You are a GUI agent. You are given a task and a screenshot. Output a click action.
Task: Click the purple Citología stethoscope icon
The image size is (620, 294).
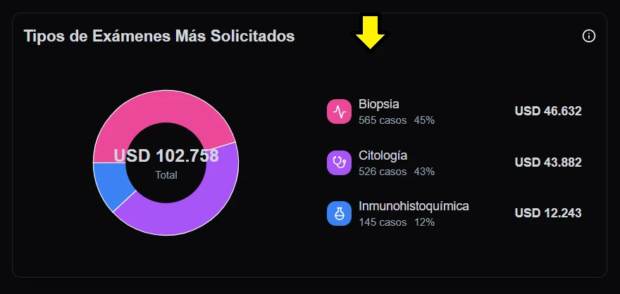[x=340, y=162]
